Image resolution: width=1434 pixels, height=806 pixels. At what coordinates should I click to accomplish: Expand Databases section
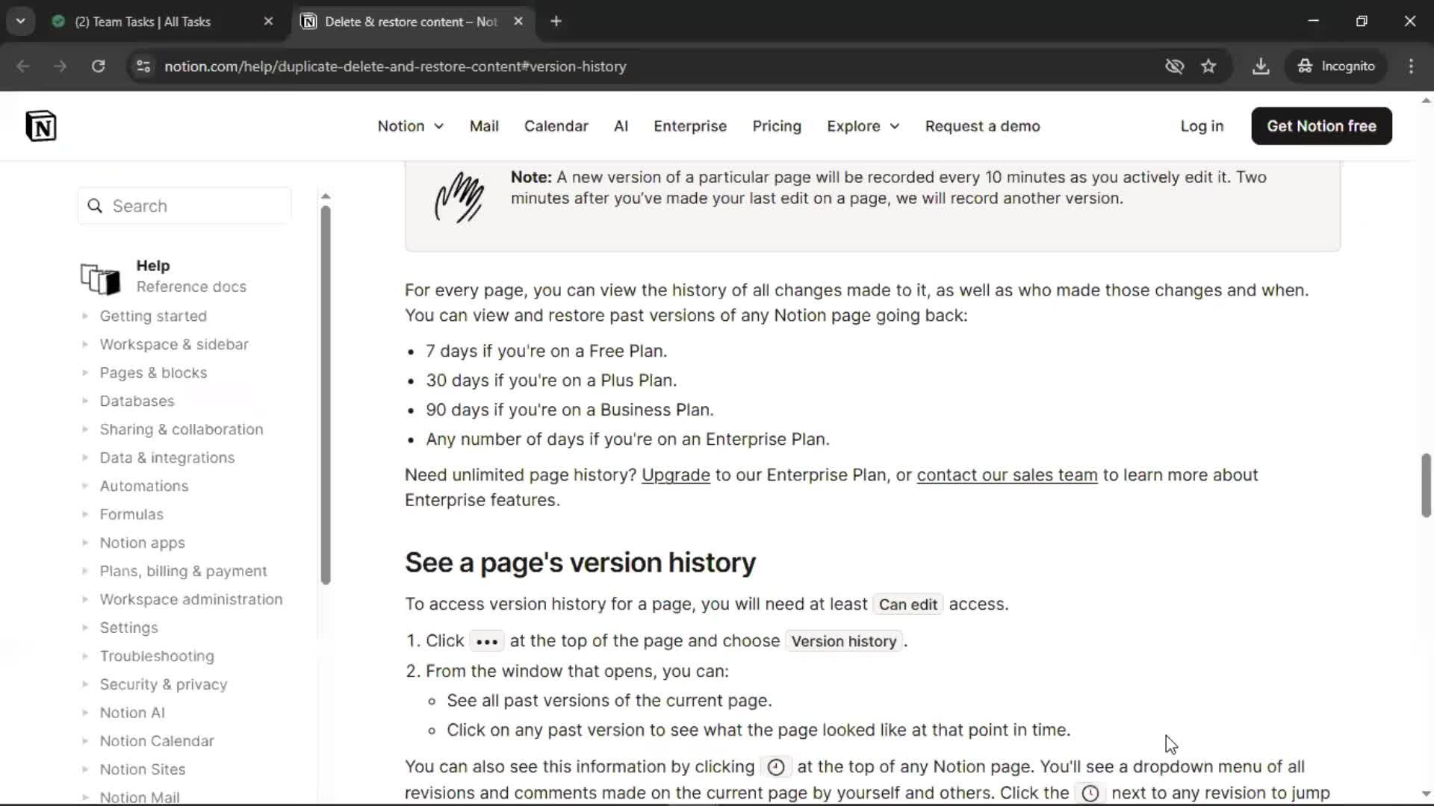point(137,402)
